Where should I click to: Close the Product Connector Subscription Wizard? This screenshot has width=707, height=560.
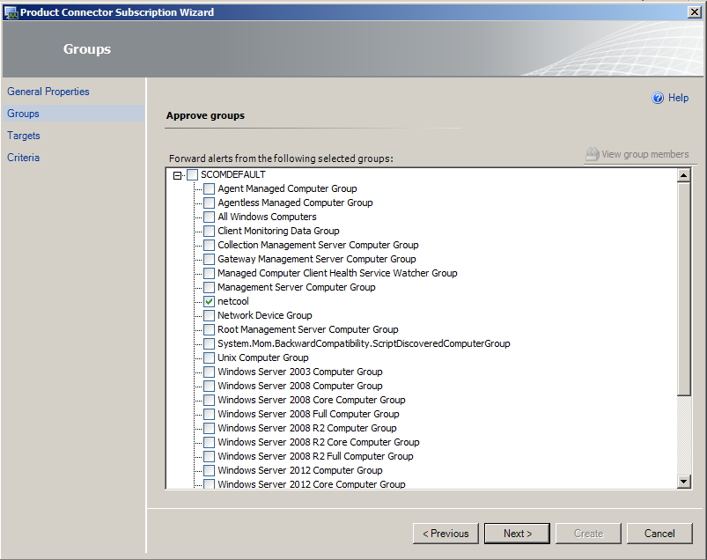(x=695, y=12)
